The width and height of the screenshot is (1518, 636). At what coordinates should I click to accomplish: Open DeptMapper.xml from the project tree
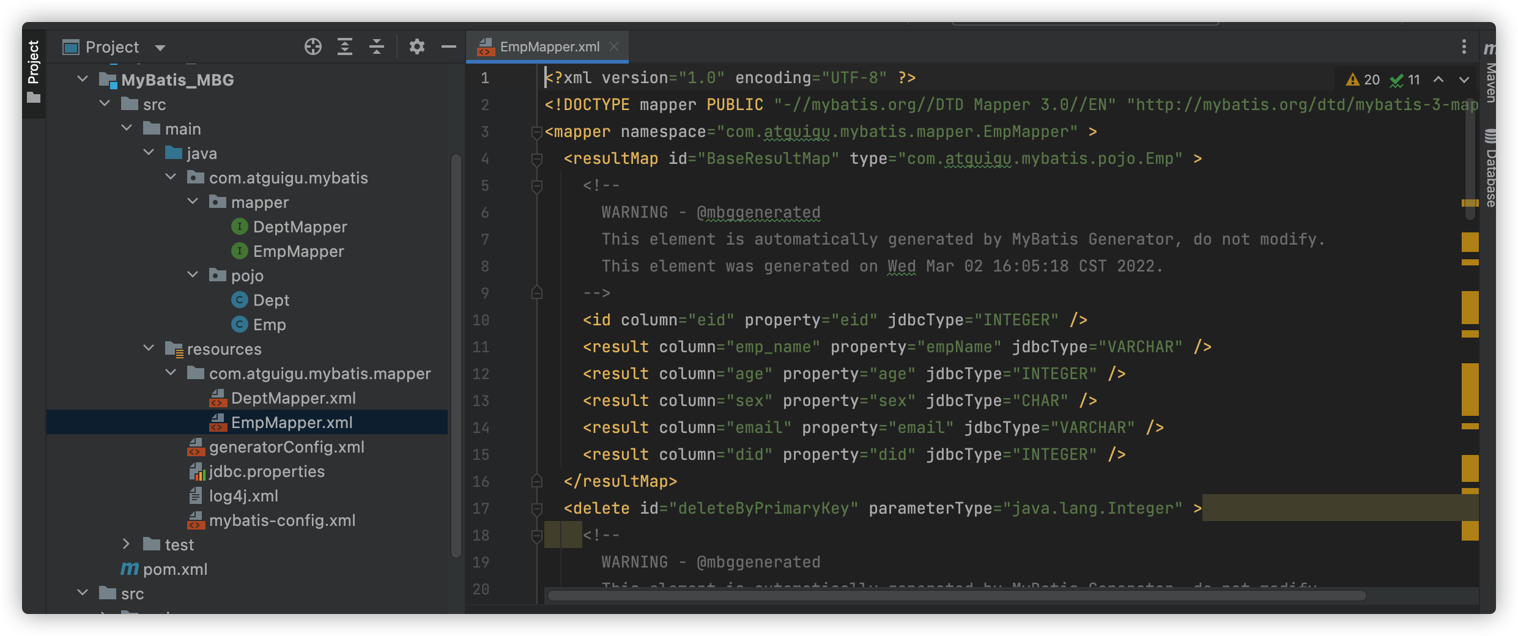[x=294, y=398]
